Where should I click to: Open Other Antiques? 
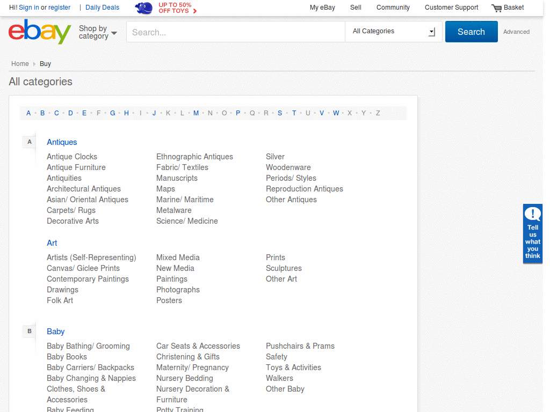pos(291,200)
